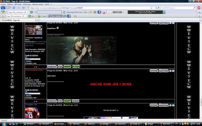Open the YouTube toolbar icon
The height and width of the screenshot is (126, 202).
(104, 12)
